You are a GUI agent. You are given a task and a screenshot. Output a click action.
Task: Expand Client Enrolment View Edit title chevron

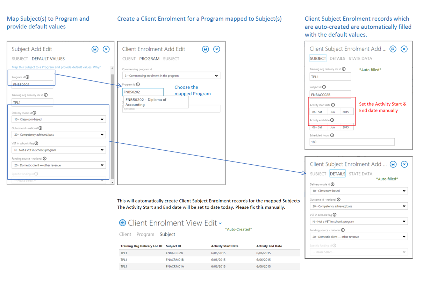[x=220, y=223]
